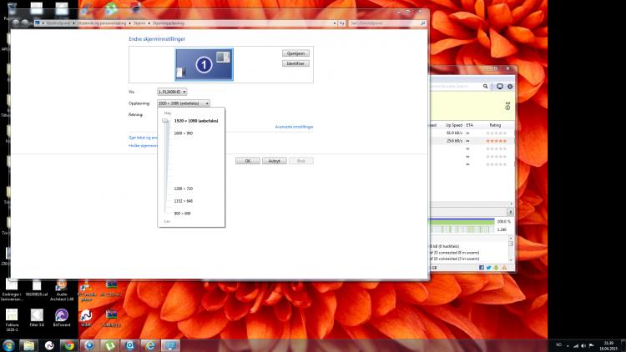Open the Oppløsning resolution dropdown
This screenshot has height=352, width=626.
pos(184,103)
